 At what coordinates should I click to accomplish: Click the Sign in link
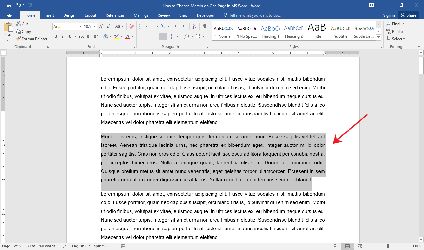(389, 15)
